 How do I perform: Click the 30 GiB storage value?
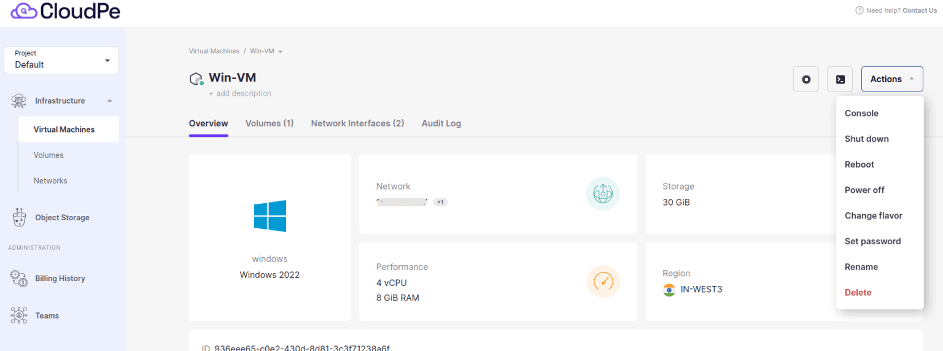[676, 202]
